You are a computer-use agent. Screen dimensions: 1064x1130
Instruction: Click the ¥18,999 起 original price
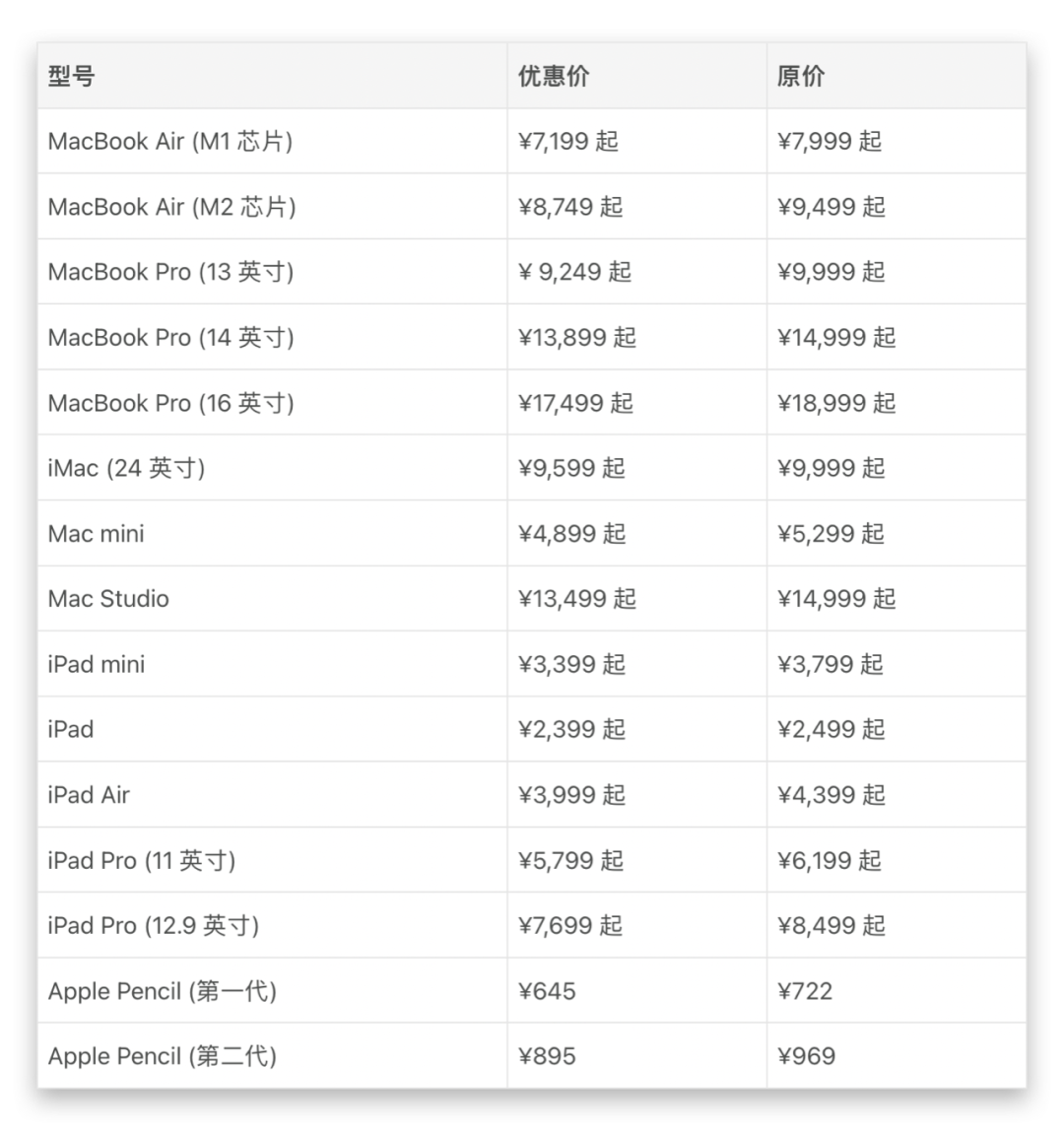click(836, 402)
